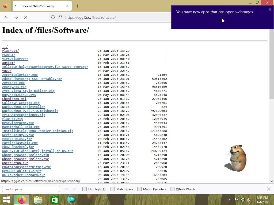Open Action Center flag icon
The image size is (274, 205).
236,200
